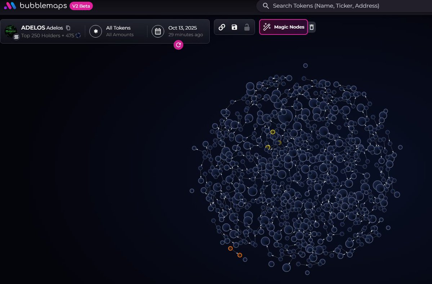
Task: Click the trash delete icon
Action: [x=312, y=27]
